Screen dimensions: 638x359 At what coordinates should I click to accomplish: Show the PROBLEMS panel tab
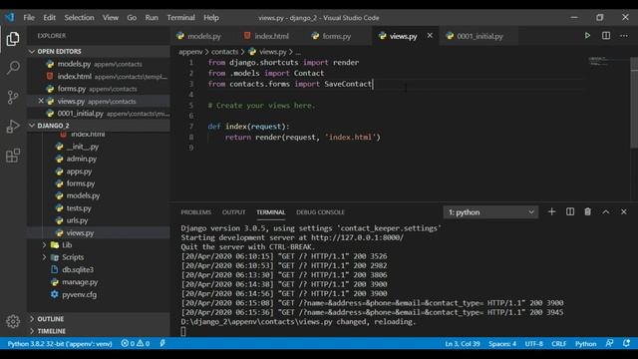[195, 212]
